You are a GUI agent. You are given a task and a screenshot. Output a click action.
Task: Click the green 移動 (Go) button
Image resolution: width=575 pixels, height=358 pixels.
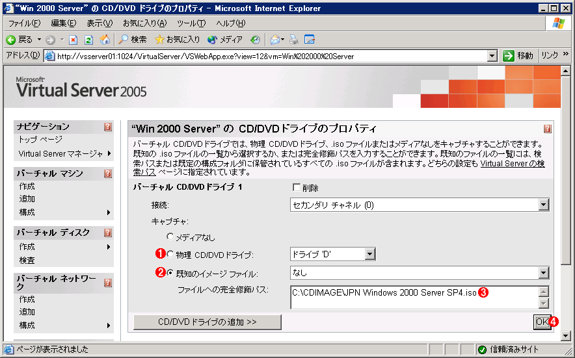pos(518,56)
